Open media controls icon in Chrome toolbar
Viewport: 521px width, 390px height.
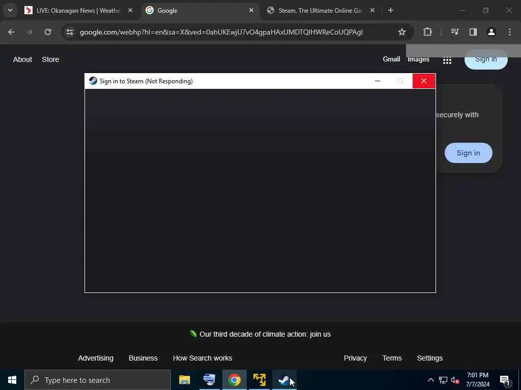click(454, 32)
